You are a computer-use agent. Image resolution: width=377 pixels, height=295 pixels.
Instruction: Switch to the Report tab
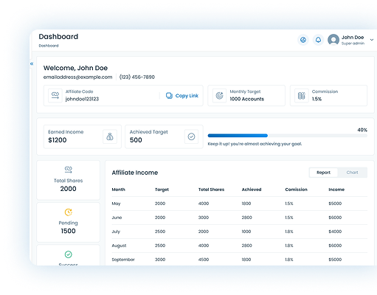tap(323, 173)
